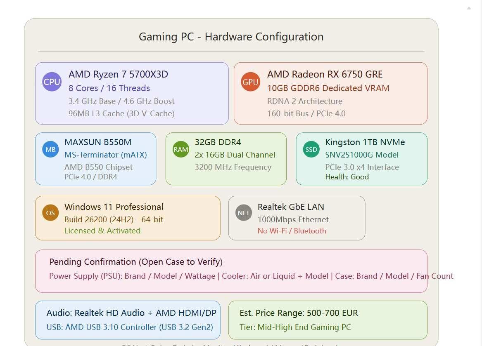Screen dimensions: 482x346
Task: Click the Audio: Realtek HD Audio line
Action: click(x=131, y=313)
